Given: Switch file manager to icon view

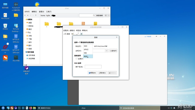Looking at the screenshot, I should pyautogui.click(x=106, y=15).
